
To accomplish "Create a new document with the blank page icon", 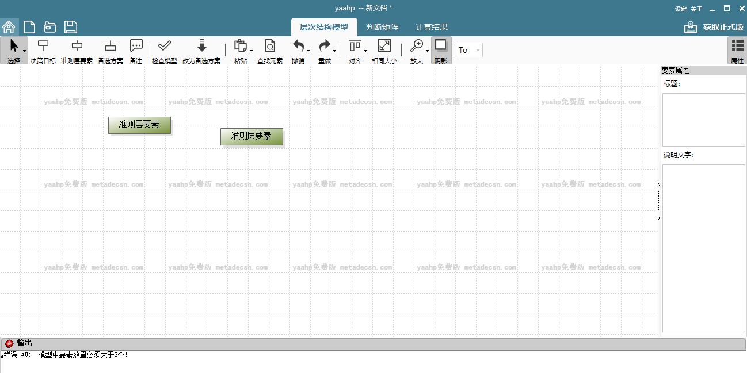I will click(29, 27).
